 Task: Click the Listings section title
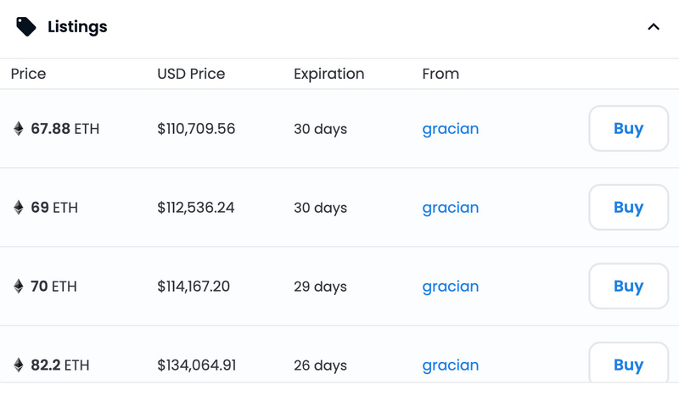(x=77, y=27)
